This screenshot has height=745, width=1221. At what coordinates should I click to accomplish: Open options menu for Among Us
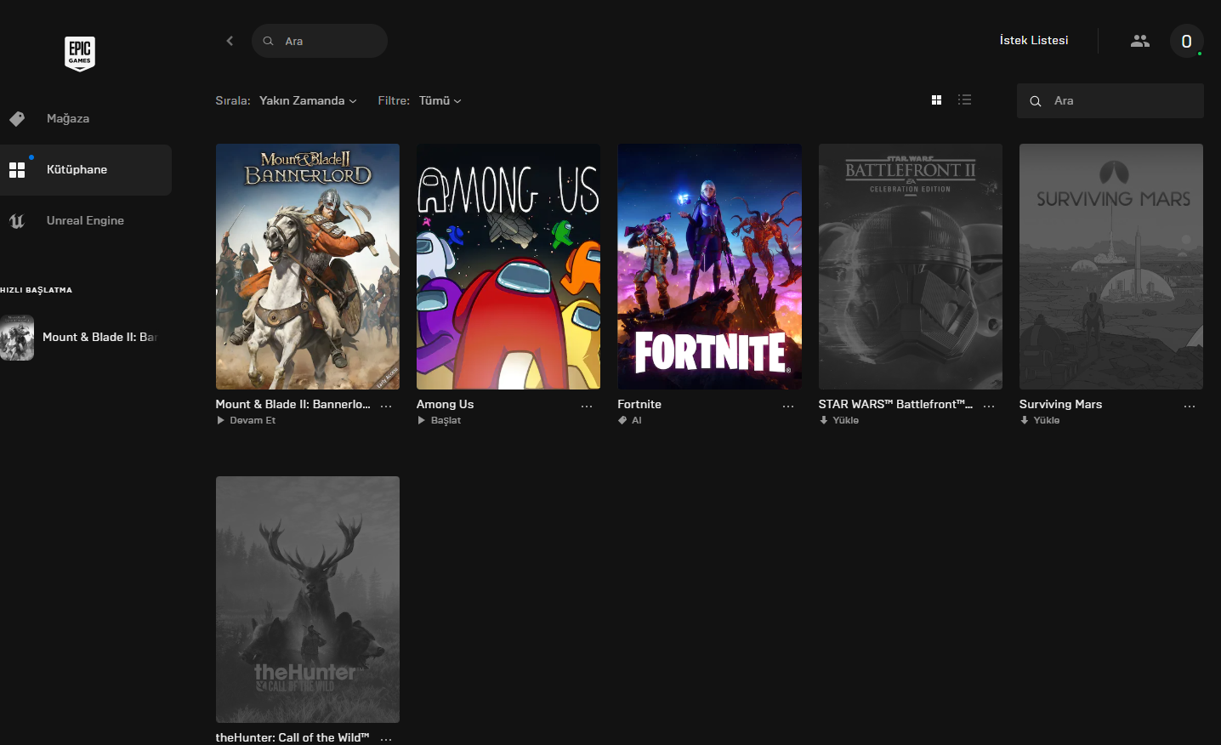click(x=587, y=406)
